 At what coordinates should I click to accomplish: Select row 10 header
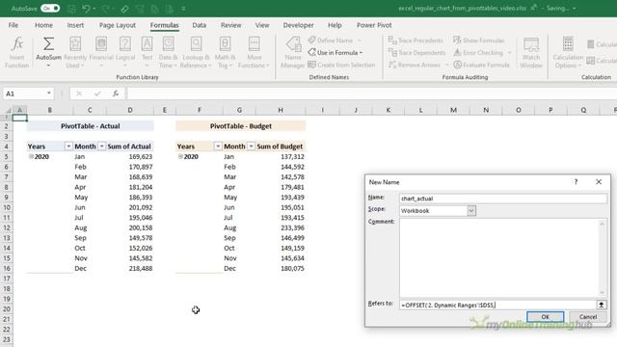(7, 207)
